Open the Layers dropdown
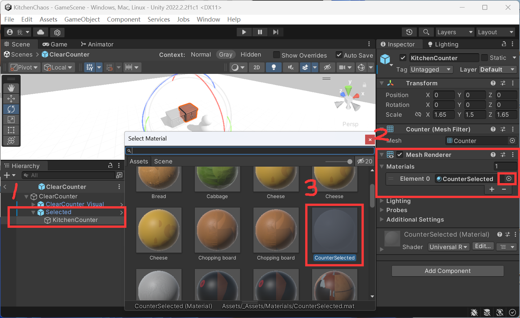 (x=455, y=32)
